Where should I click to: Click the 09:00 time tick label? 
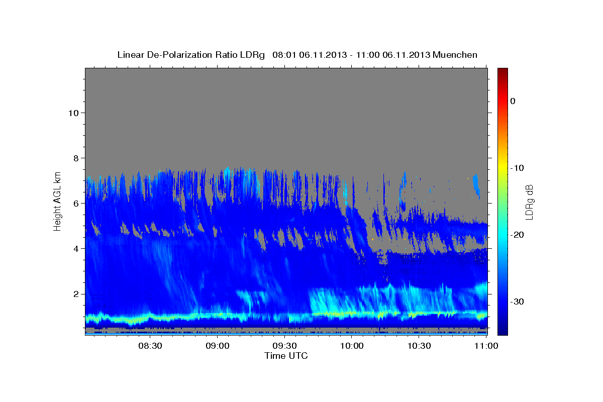coord(218,346)
